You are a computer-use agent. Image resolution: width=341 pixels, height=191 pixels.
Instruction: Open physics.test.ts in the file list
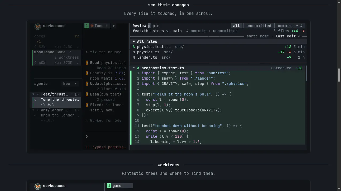[x=218, y=47]
